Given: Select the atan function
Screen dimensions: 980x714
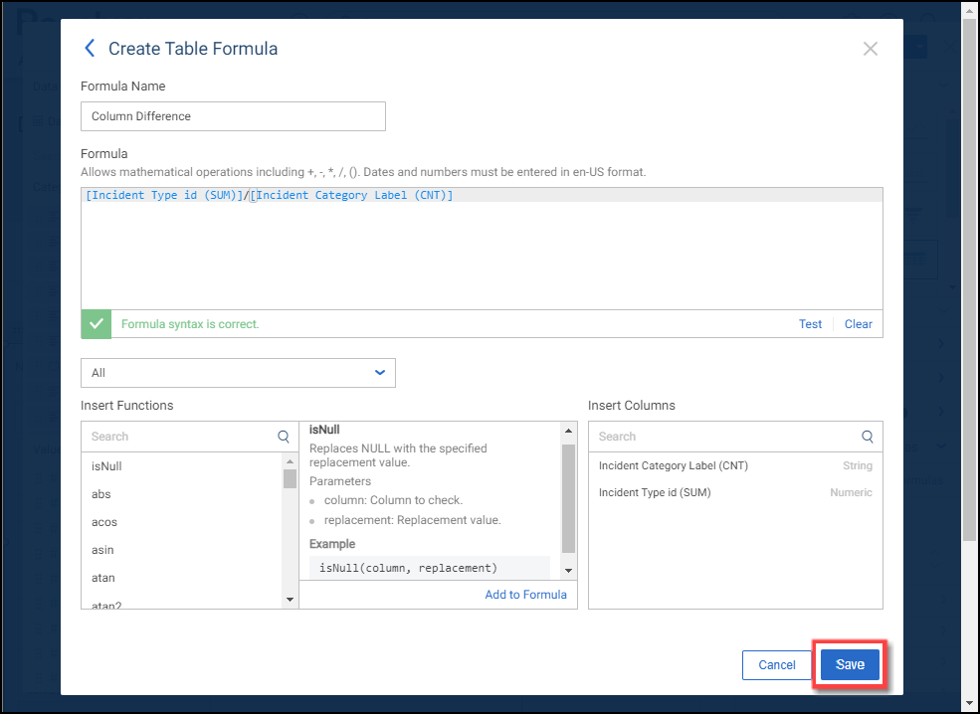Looking at the screenshot, I should point(103,578).
